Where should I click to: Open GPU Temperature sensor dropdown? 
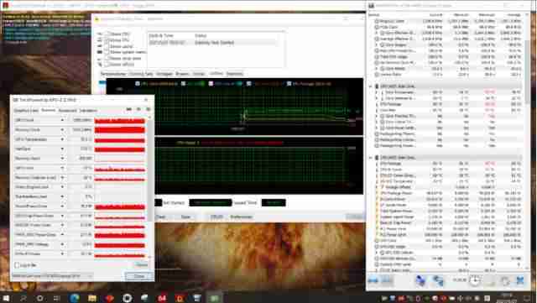pyautogui.click(x=62, y=139)
